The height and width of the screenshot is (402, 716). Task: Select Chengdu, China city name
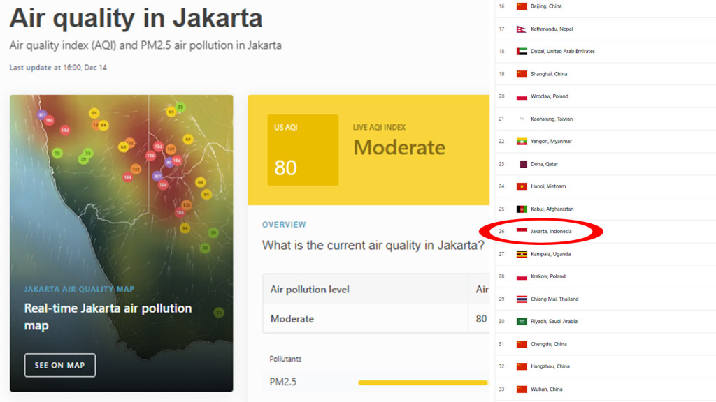pyautogui.click(x=548, y=344)
